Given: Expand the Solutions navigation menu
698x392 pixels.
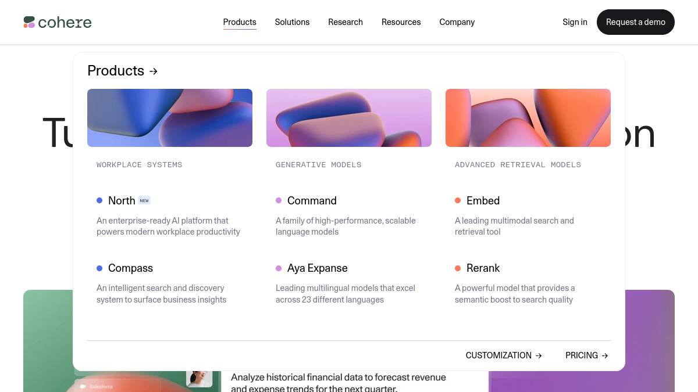Looking at the screenshot, I should (x=292, y=22).
